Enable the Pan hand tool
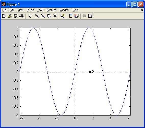 49,16
